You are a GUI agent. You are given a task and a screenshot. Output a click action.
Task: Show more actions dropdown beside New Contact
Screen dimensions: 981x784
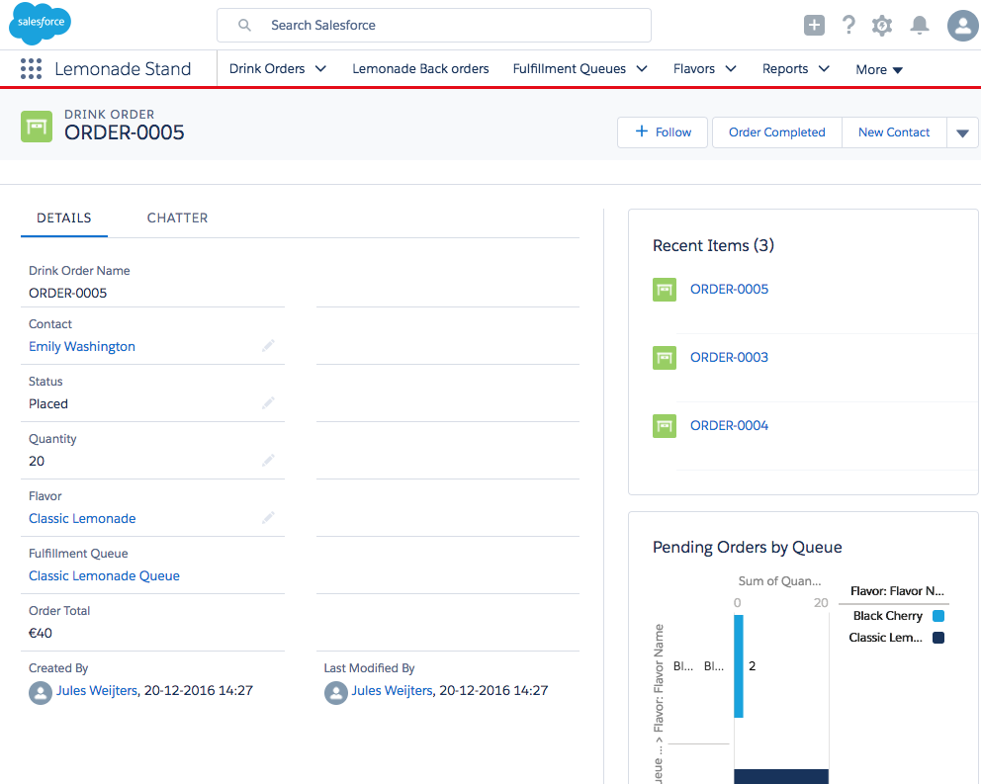pyautogui.click(x=962, y=133)
